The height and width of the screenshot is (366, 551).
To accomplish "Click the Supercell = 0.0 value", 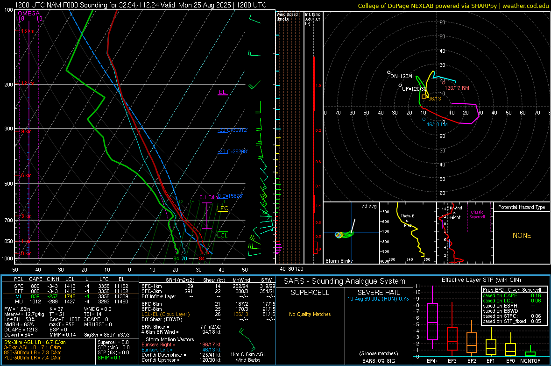I will click(113, 343).
